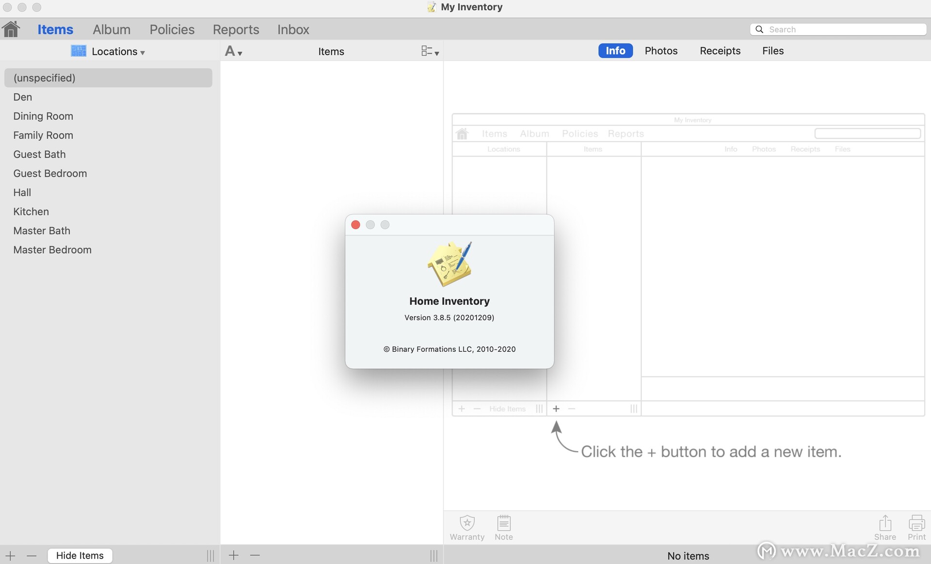Open the sort order A dropdown
Viewport: 931px width, 564px height.
pyautogui.click(x=233, y=51)
